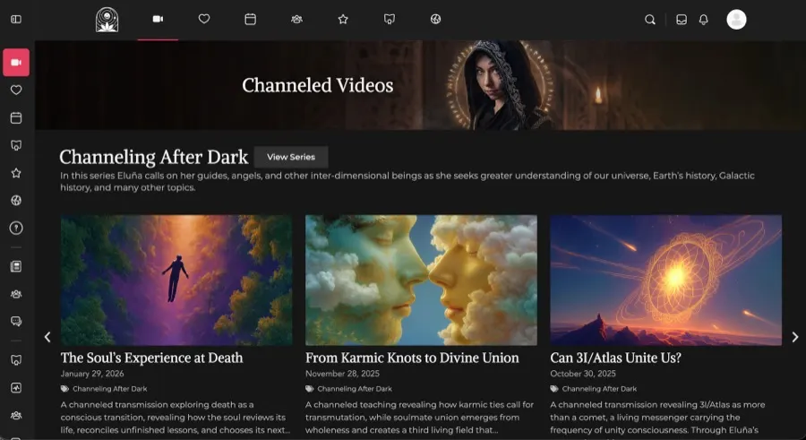The height and width of the screenshot is (440, 806).
Task: Open the calendar tab in top navigation
Action: click(x=251, y=19)
